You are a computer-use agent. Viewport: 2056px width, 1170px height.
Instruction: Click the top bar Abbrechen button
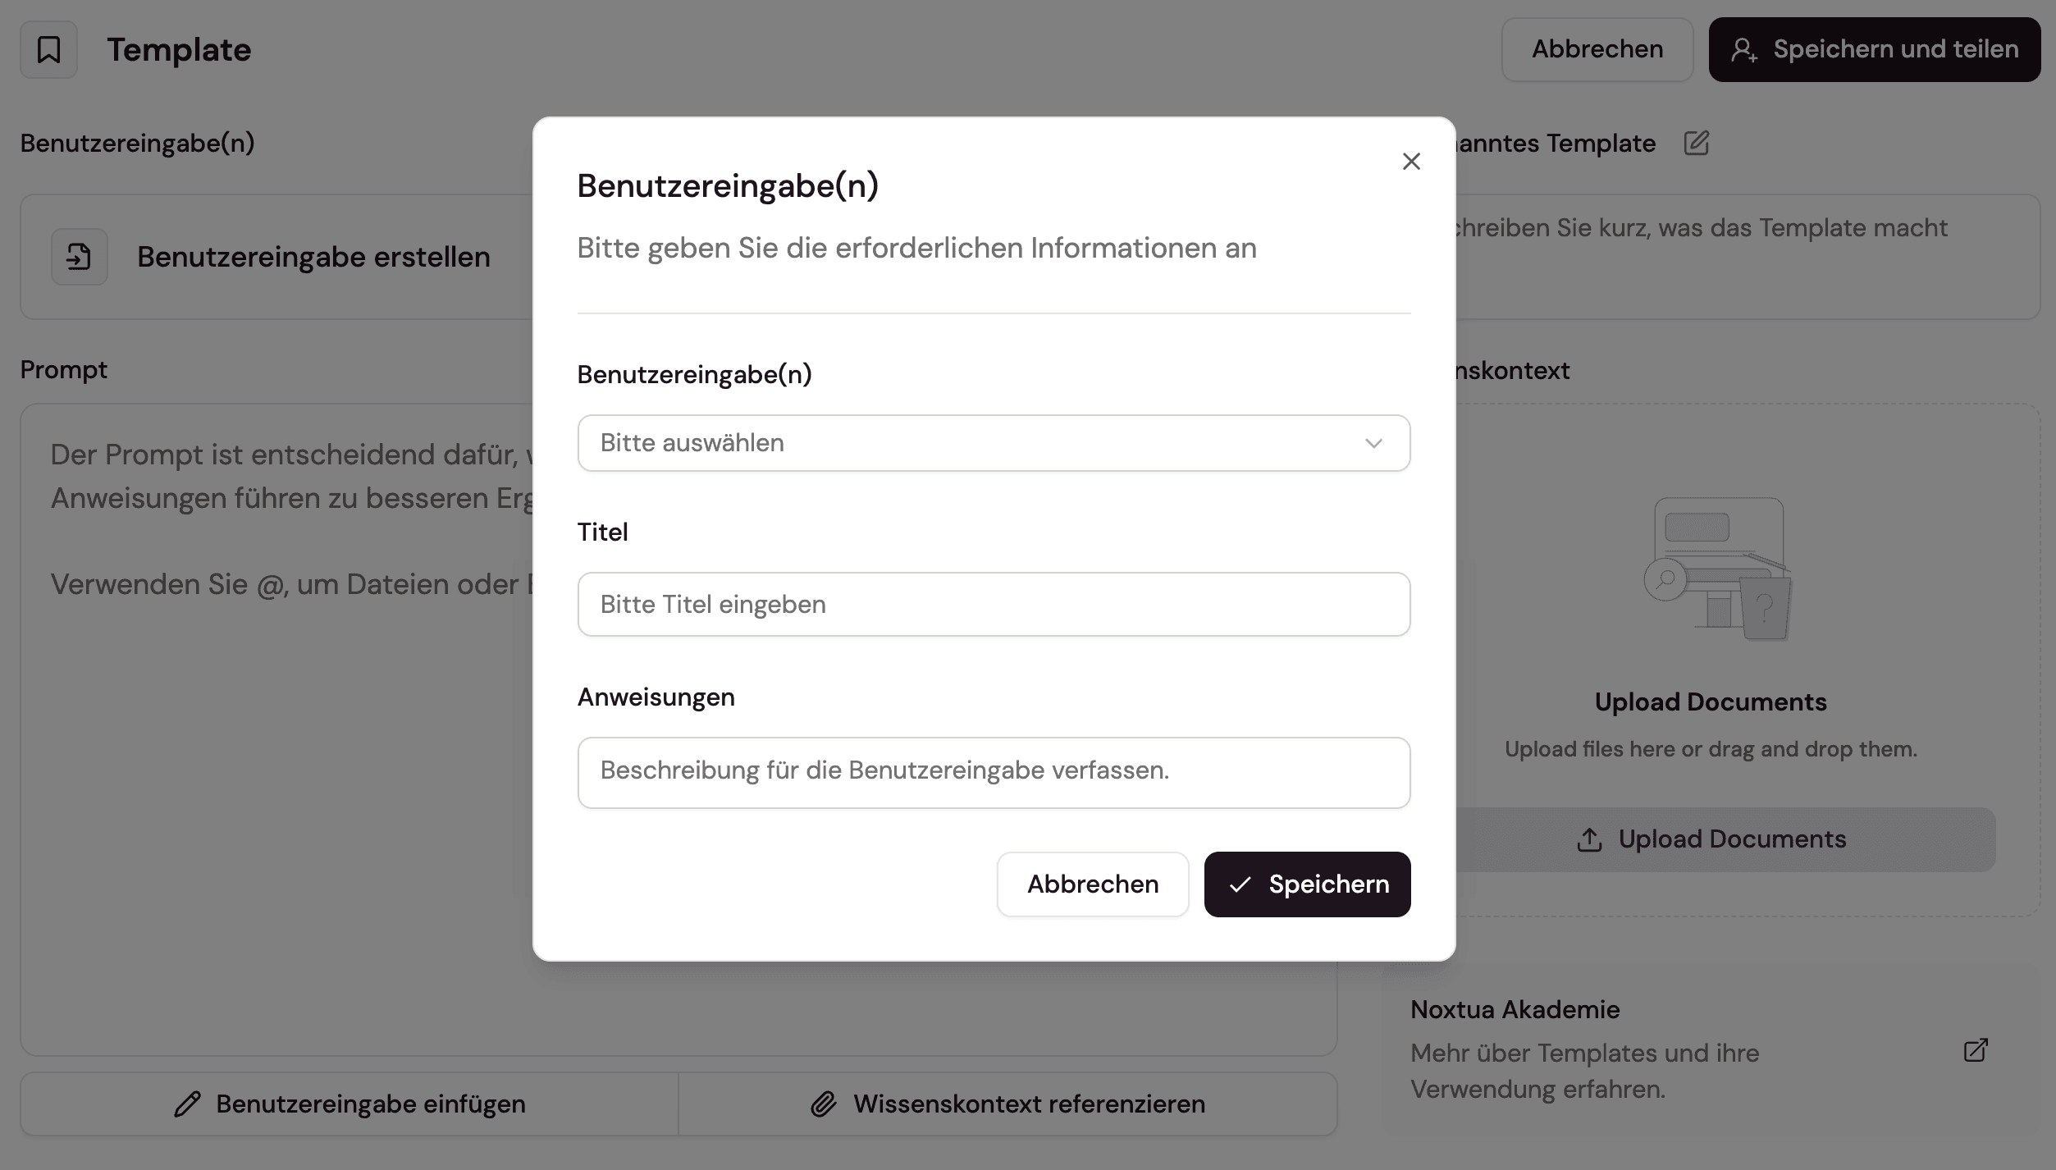[1597, 49]
